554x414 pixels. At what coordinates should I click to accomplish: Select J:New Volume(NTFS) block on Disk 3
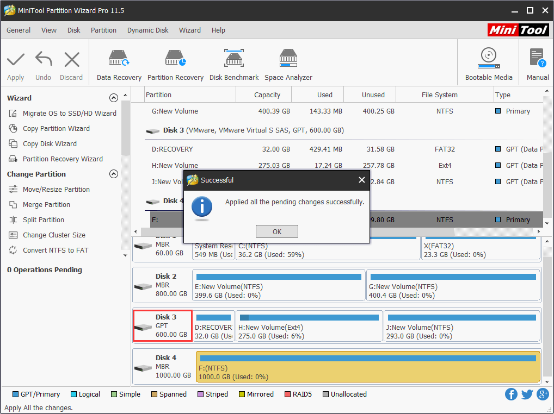(x=462, y=326)
